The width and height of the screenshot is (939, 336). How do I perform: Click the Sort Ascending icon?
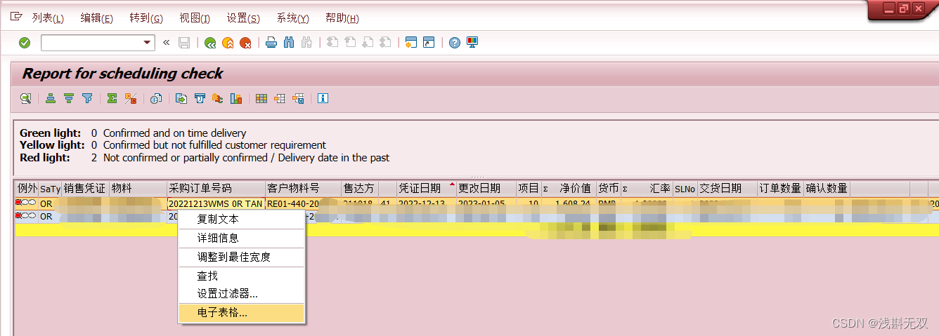(x=51, y=99)
